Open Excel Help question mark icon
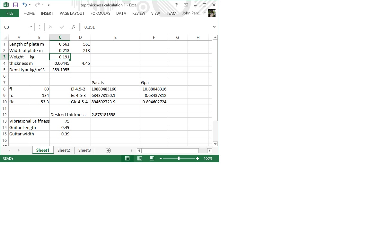Image resolution: width=370 pixels, height=231 pixels. 176,5
